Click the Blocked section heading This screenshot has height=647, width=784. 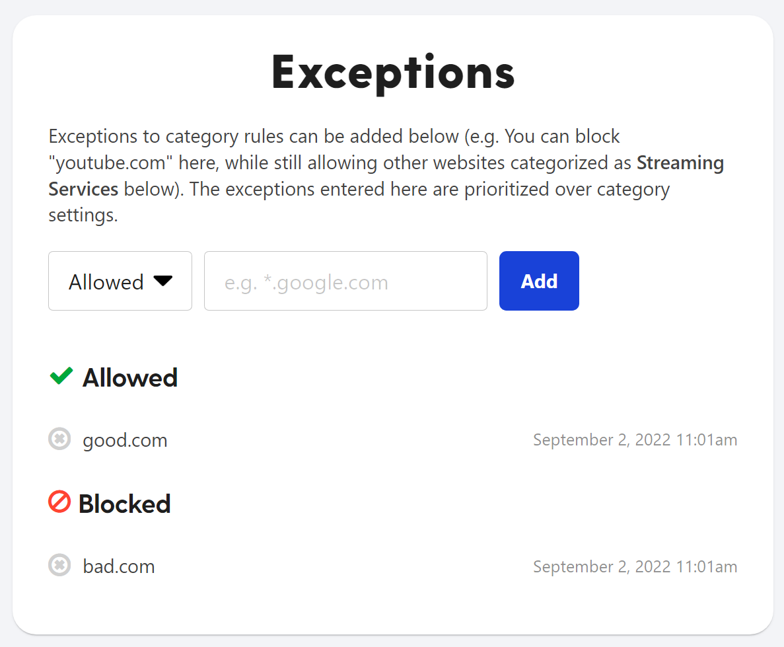[125, 504]
